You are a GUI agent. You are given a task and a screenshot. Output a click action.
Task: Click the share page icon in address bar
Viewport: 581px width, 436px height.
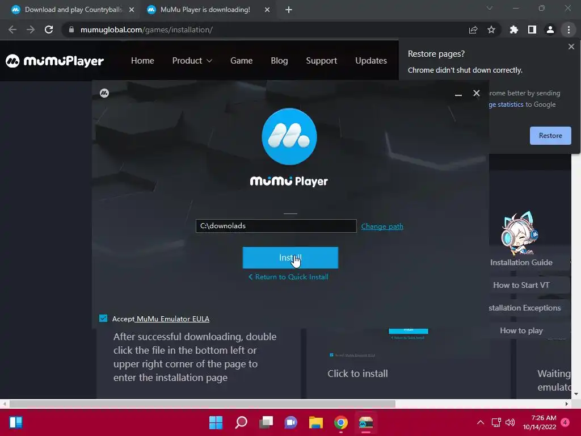[473, 30]
